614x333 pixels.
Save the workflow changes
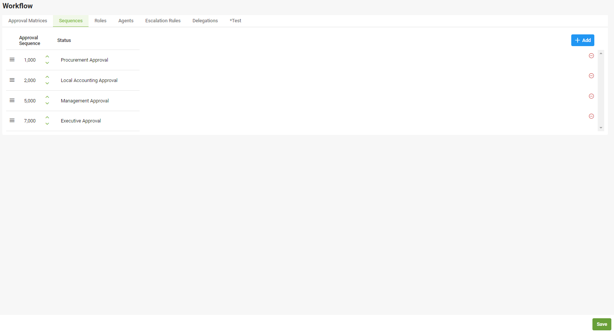point(602,324)
